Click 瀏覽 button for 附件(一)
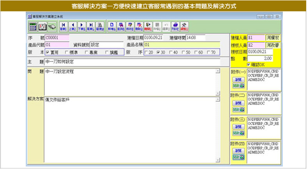This screenshot has height=170, width=307. click(238, 79)
